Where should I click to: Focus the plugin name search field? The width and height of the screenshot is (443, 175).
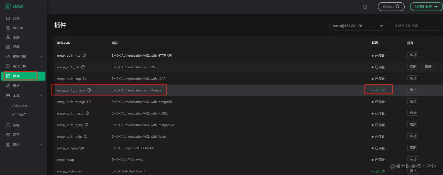click(417, 26)
